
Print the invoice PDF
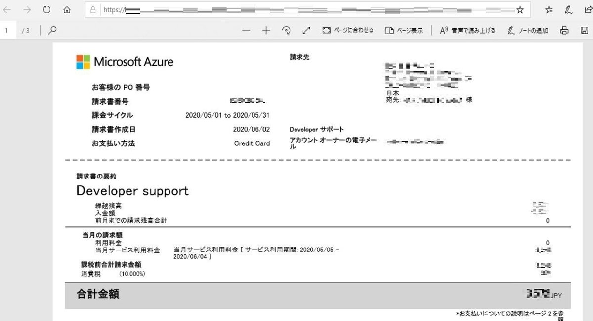564,30
